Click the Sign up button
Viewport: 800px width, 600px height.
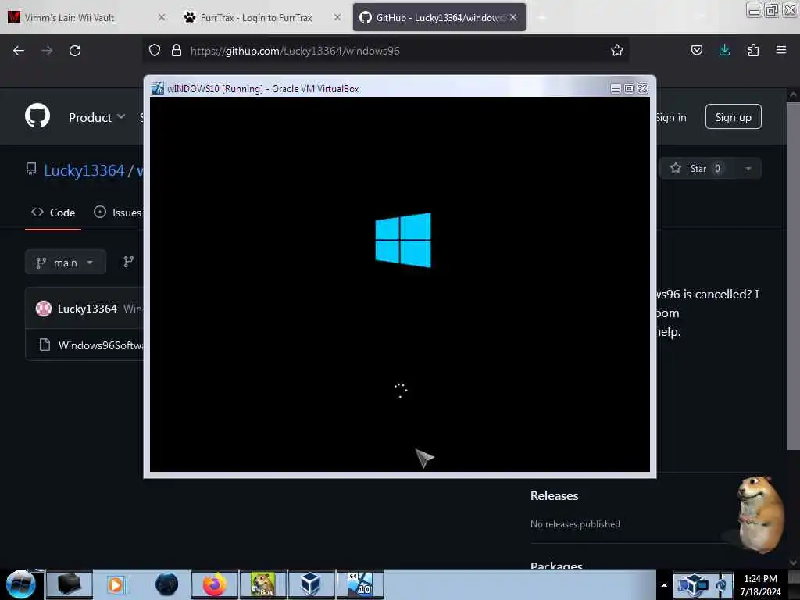pos(733,117)
